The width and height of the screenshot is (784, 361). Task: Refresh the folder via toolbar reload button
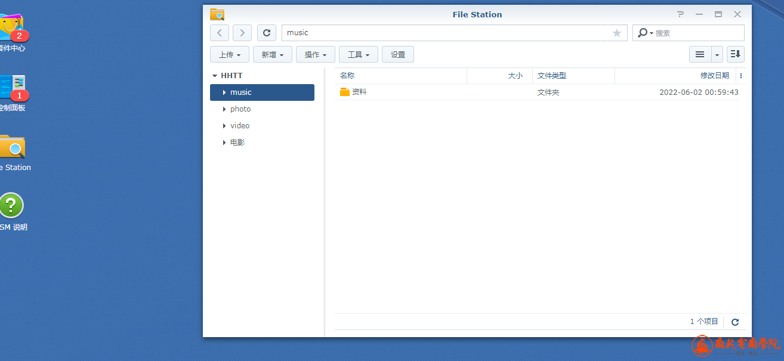coord(267,33)
